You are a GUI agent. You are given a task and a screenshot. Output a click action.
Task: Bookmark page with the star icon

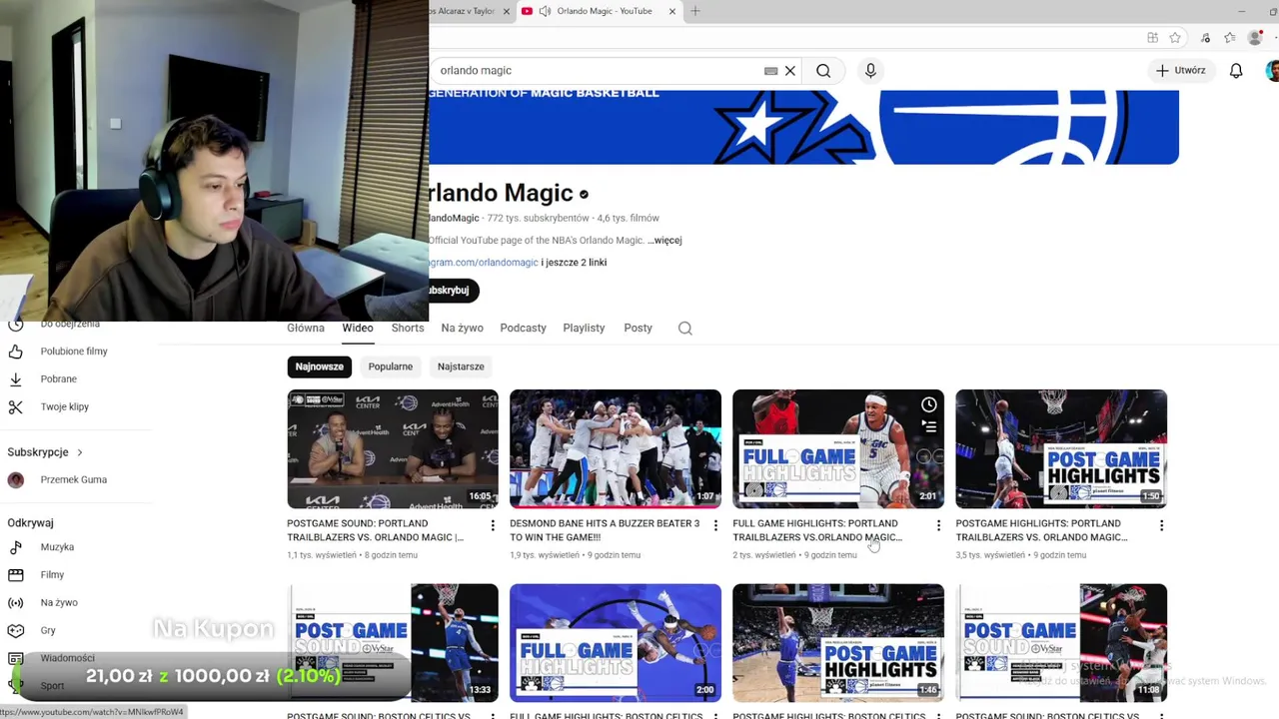click(x=1175, y=38)
